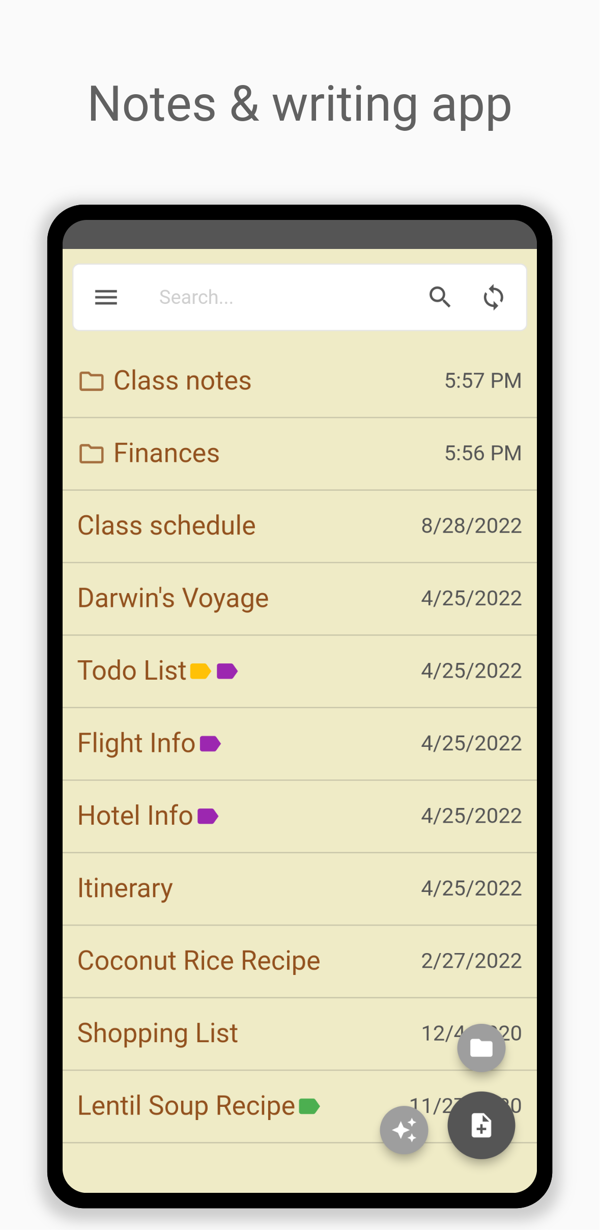Open the Class schedule note
This screenshot has height=1230, width=600.
coord(166,526)
